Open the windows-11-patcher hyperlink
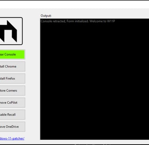 click(12, 138)
